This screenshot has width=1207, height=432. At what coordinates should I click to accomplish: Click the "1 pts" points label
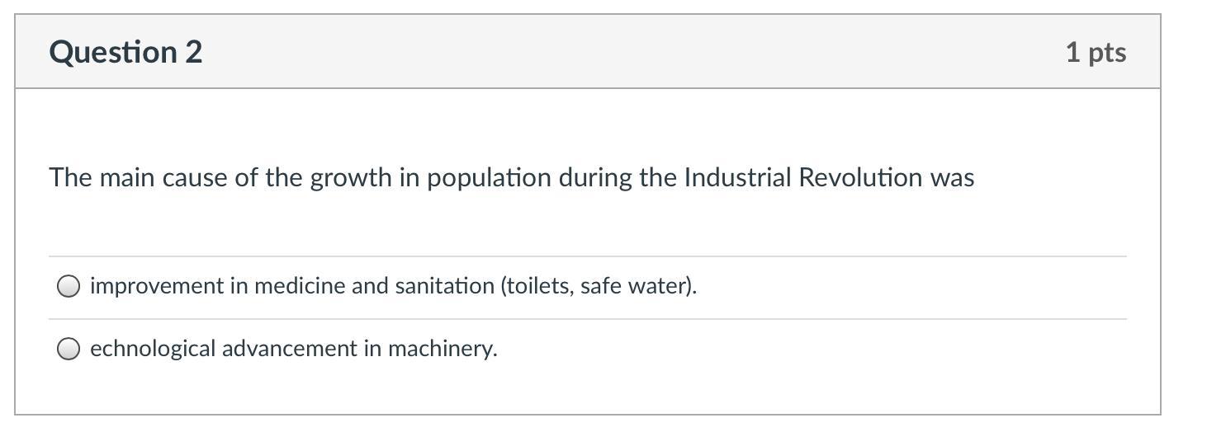click(1095, 52)
